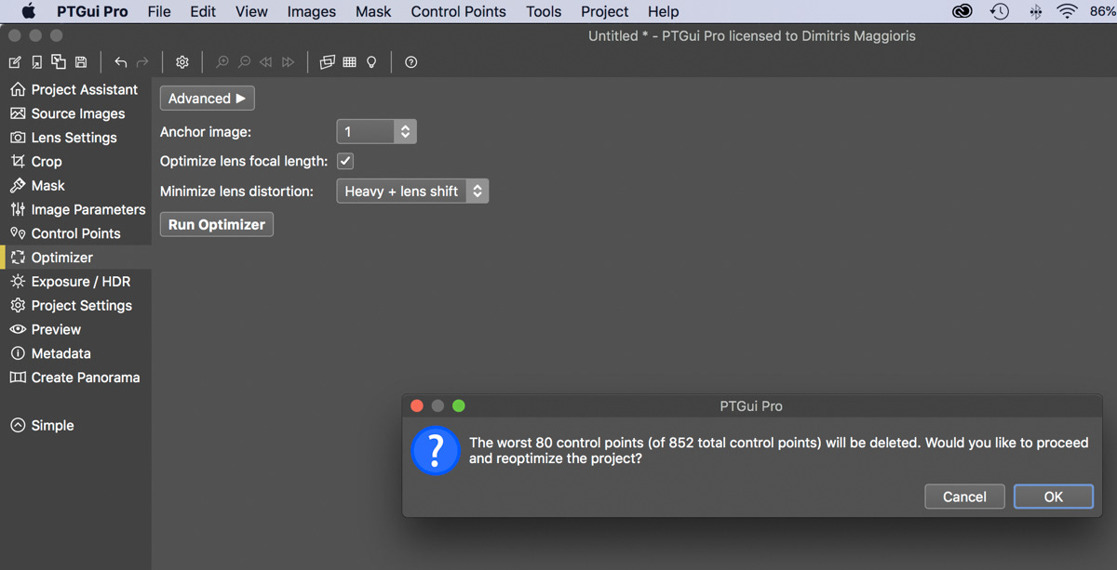The image size is (1117, 570).
Task: Open the Apple menu
Action: (x=28, y=11)
